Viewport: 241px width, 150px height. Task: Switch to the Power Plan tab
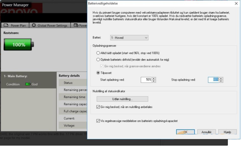16,25
